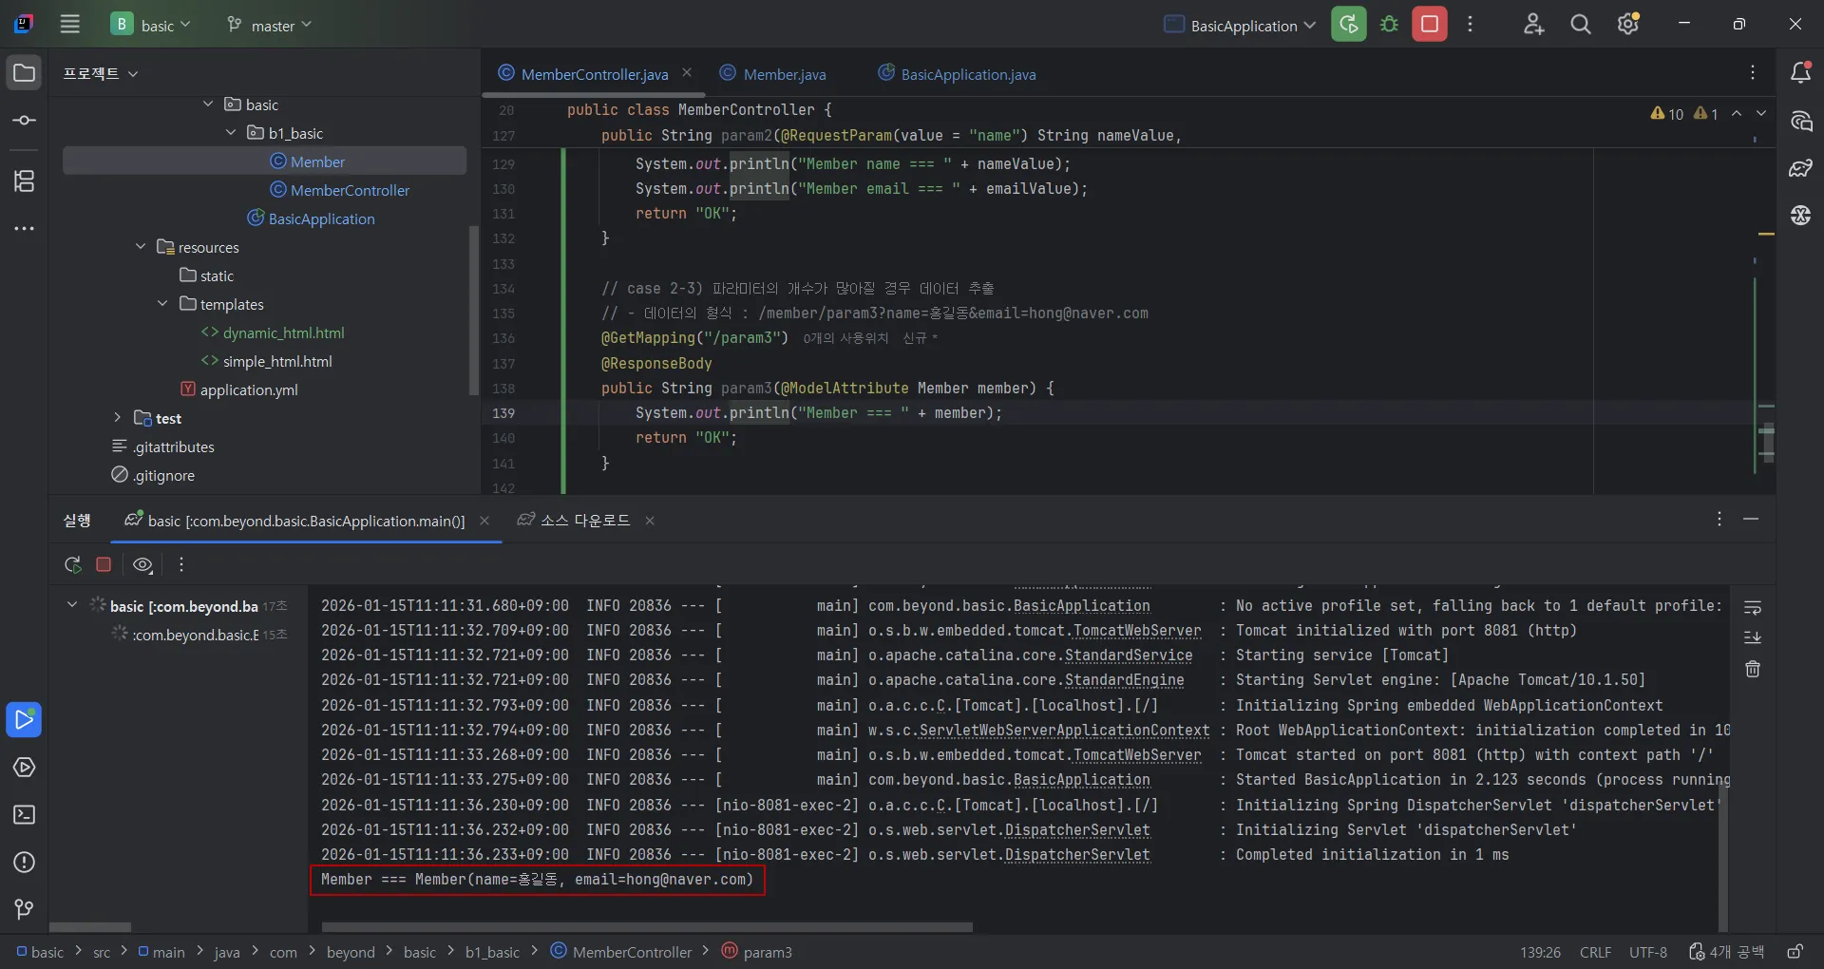Open Search Everywhere magnifier
Screen dimensions: 1824x969
pos(1581,25)
